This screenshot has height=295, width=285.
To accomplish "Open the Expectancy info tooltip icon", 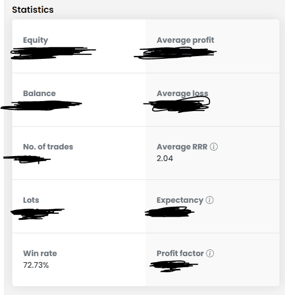I will tap(209, 200).
